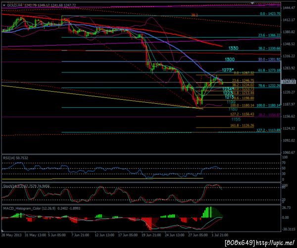The height and width of the screenshot is (248, 297).
Task: Open the triangle menu beside GOLD,H4 title
Action: [x=4, y=5]
